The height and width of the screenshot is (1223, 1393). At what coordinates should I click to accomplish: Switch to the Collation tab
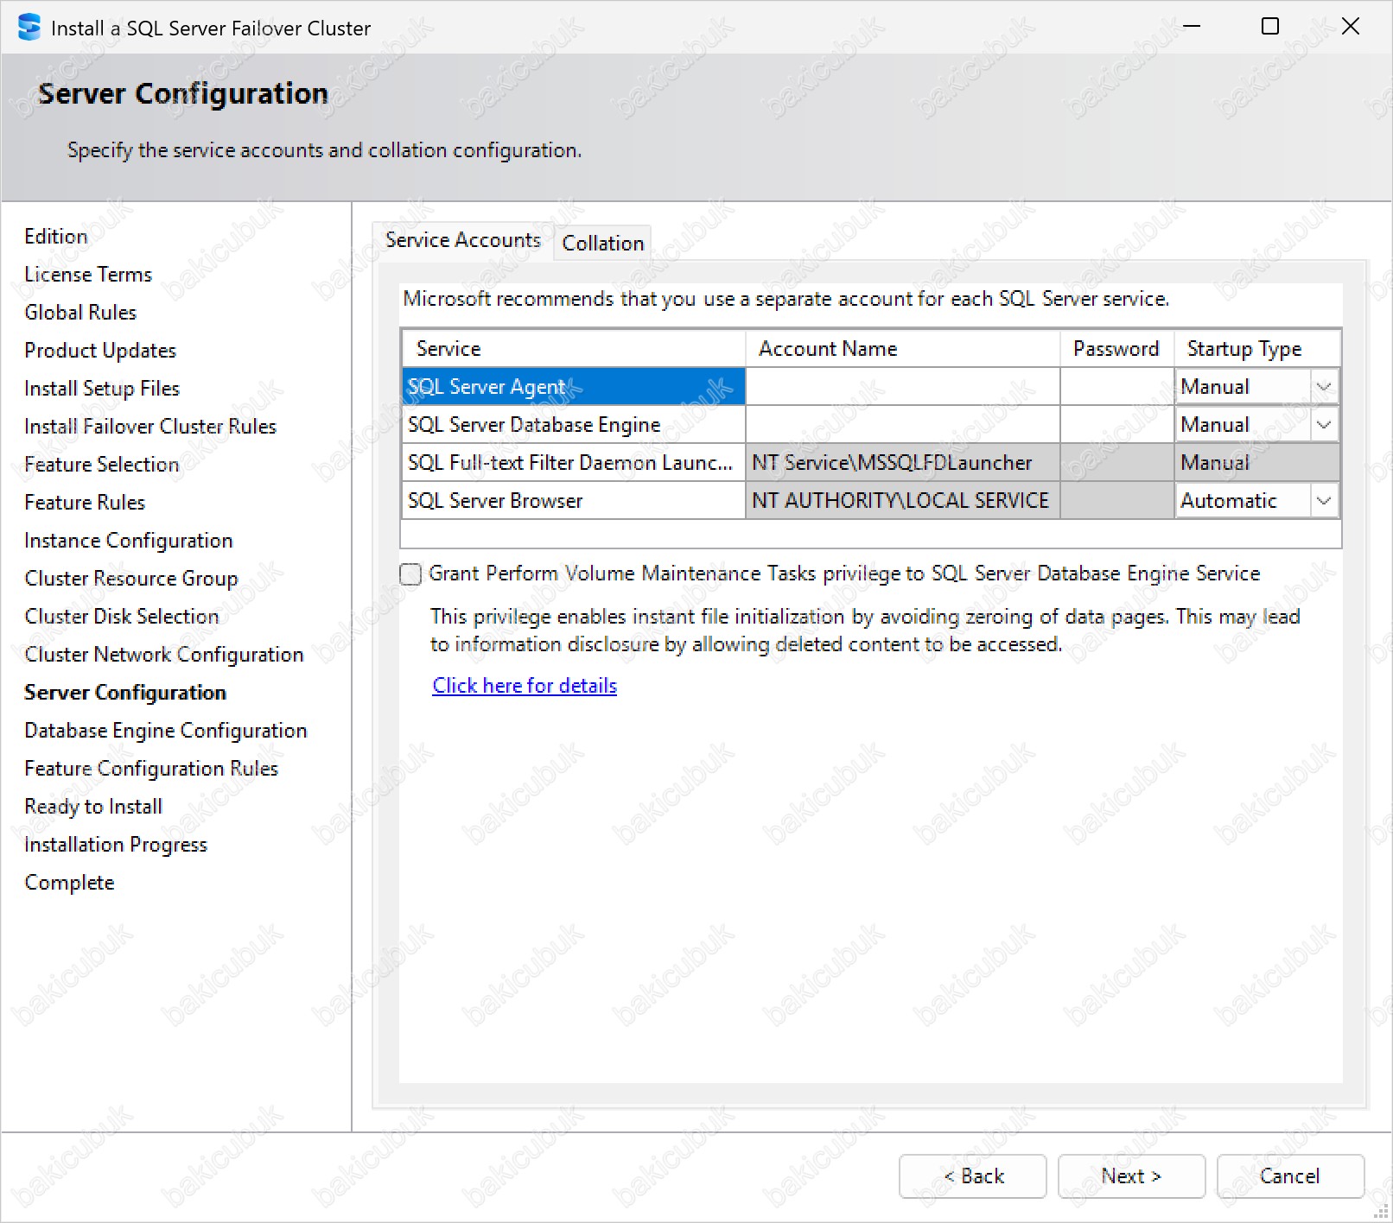pos(602,244)
